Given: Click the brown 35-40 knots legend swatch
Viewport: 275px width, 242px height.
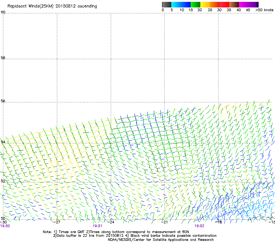Looking at the screenshot, I should (234, 4).
